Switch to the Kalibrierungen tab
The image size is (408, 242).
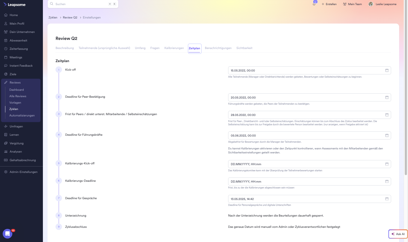click(x=174, y=48)
